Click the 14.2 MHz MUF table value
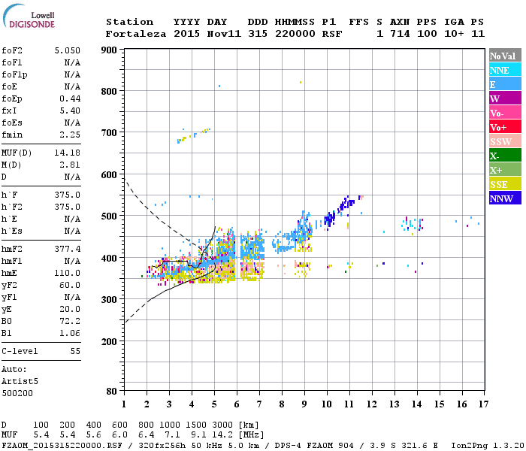 click(x=222, y=435)
